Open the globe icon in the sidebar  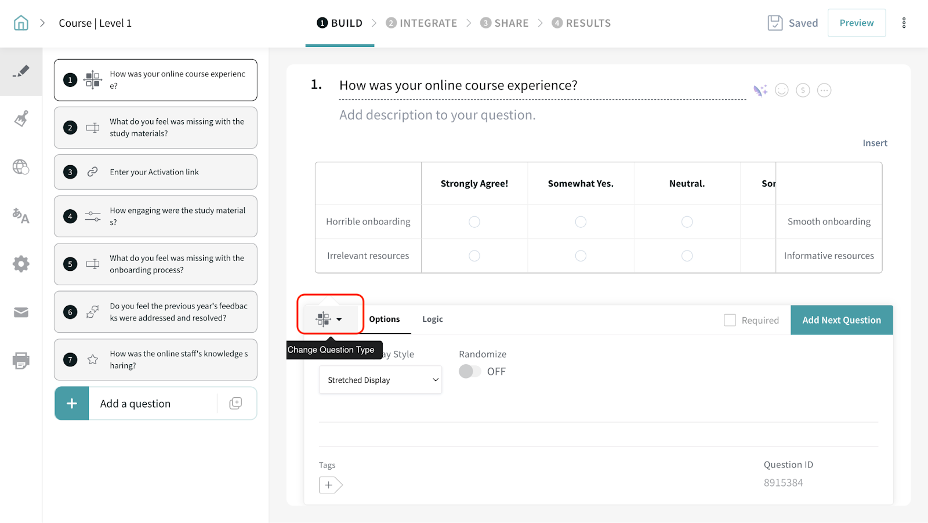click(x=21, y=167)
